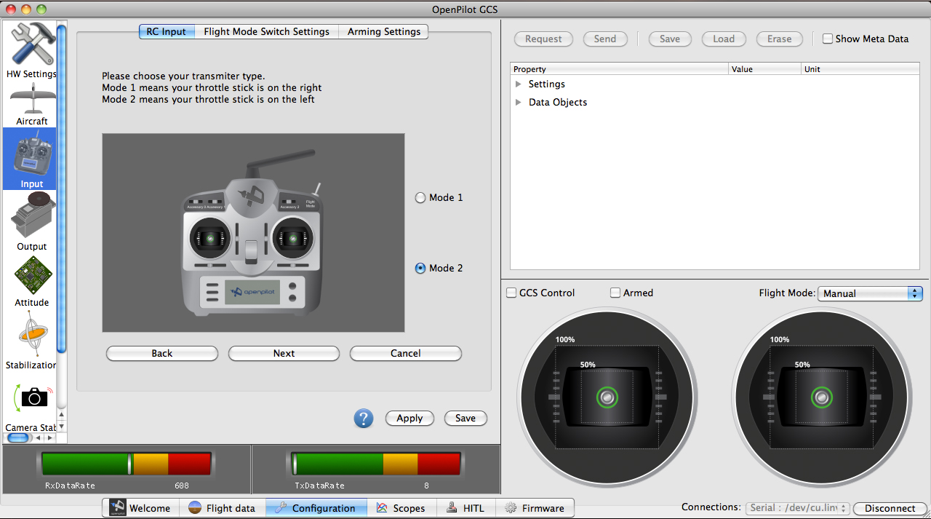
Task: Select the Aircraft glider icon
Action: [x=32, y=99]
